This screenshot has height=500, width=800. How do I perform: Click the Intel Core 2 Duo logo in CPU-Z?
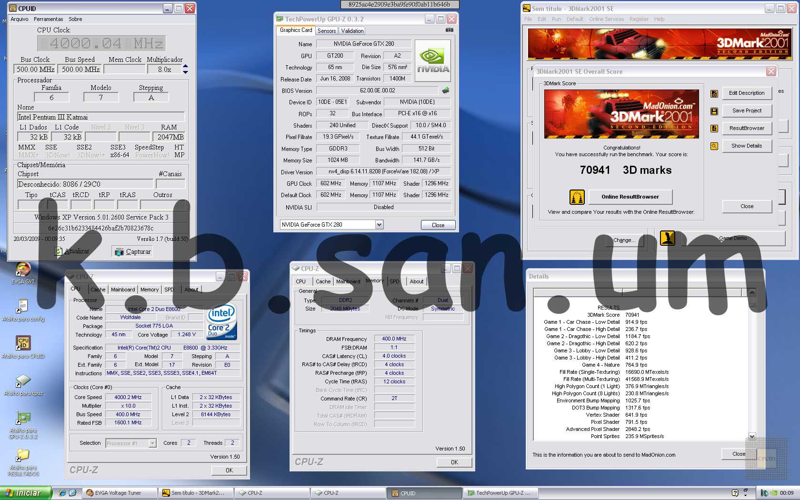click(222, 321)
